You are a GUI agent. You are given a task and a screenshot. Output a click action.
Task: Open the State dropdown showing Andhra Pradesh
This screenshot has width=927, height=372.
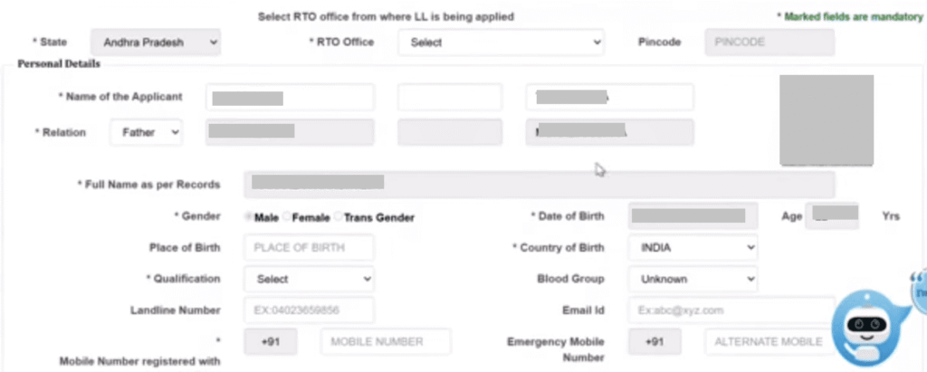pos(156,42)
